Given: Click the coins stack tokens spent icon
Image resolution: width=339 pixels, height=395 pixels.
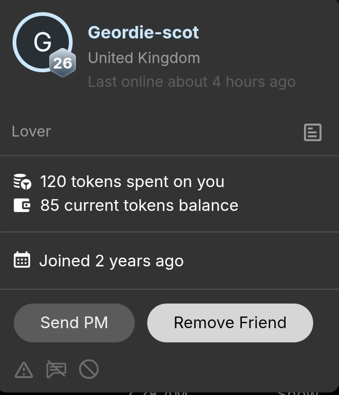Looking at the screenshot, I should pos(22,182).
